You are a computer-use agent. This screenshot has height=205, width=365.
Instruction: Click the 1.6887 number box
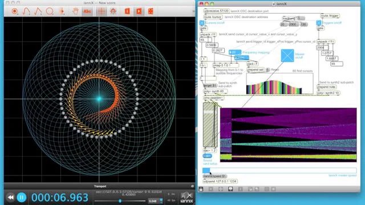pyautogui.click(x=332, y=58)
